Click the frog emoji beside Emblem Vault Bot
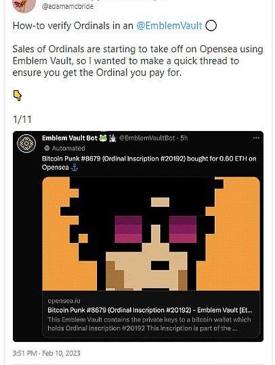 tap(103, 138)
